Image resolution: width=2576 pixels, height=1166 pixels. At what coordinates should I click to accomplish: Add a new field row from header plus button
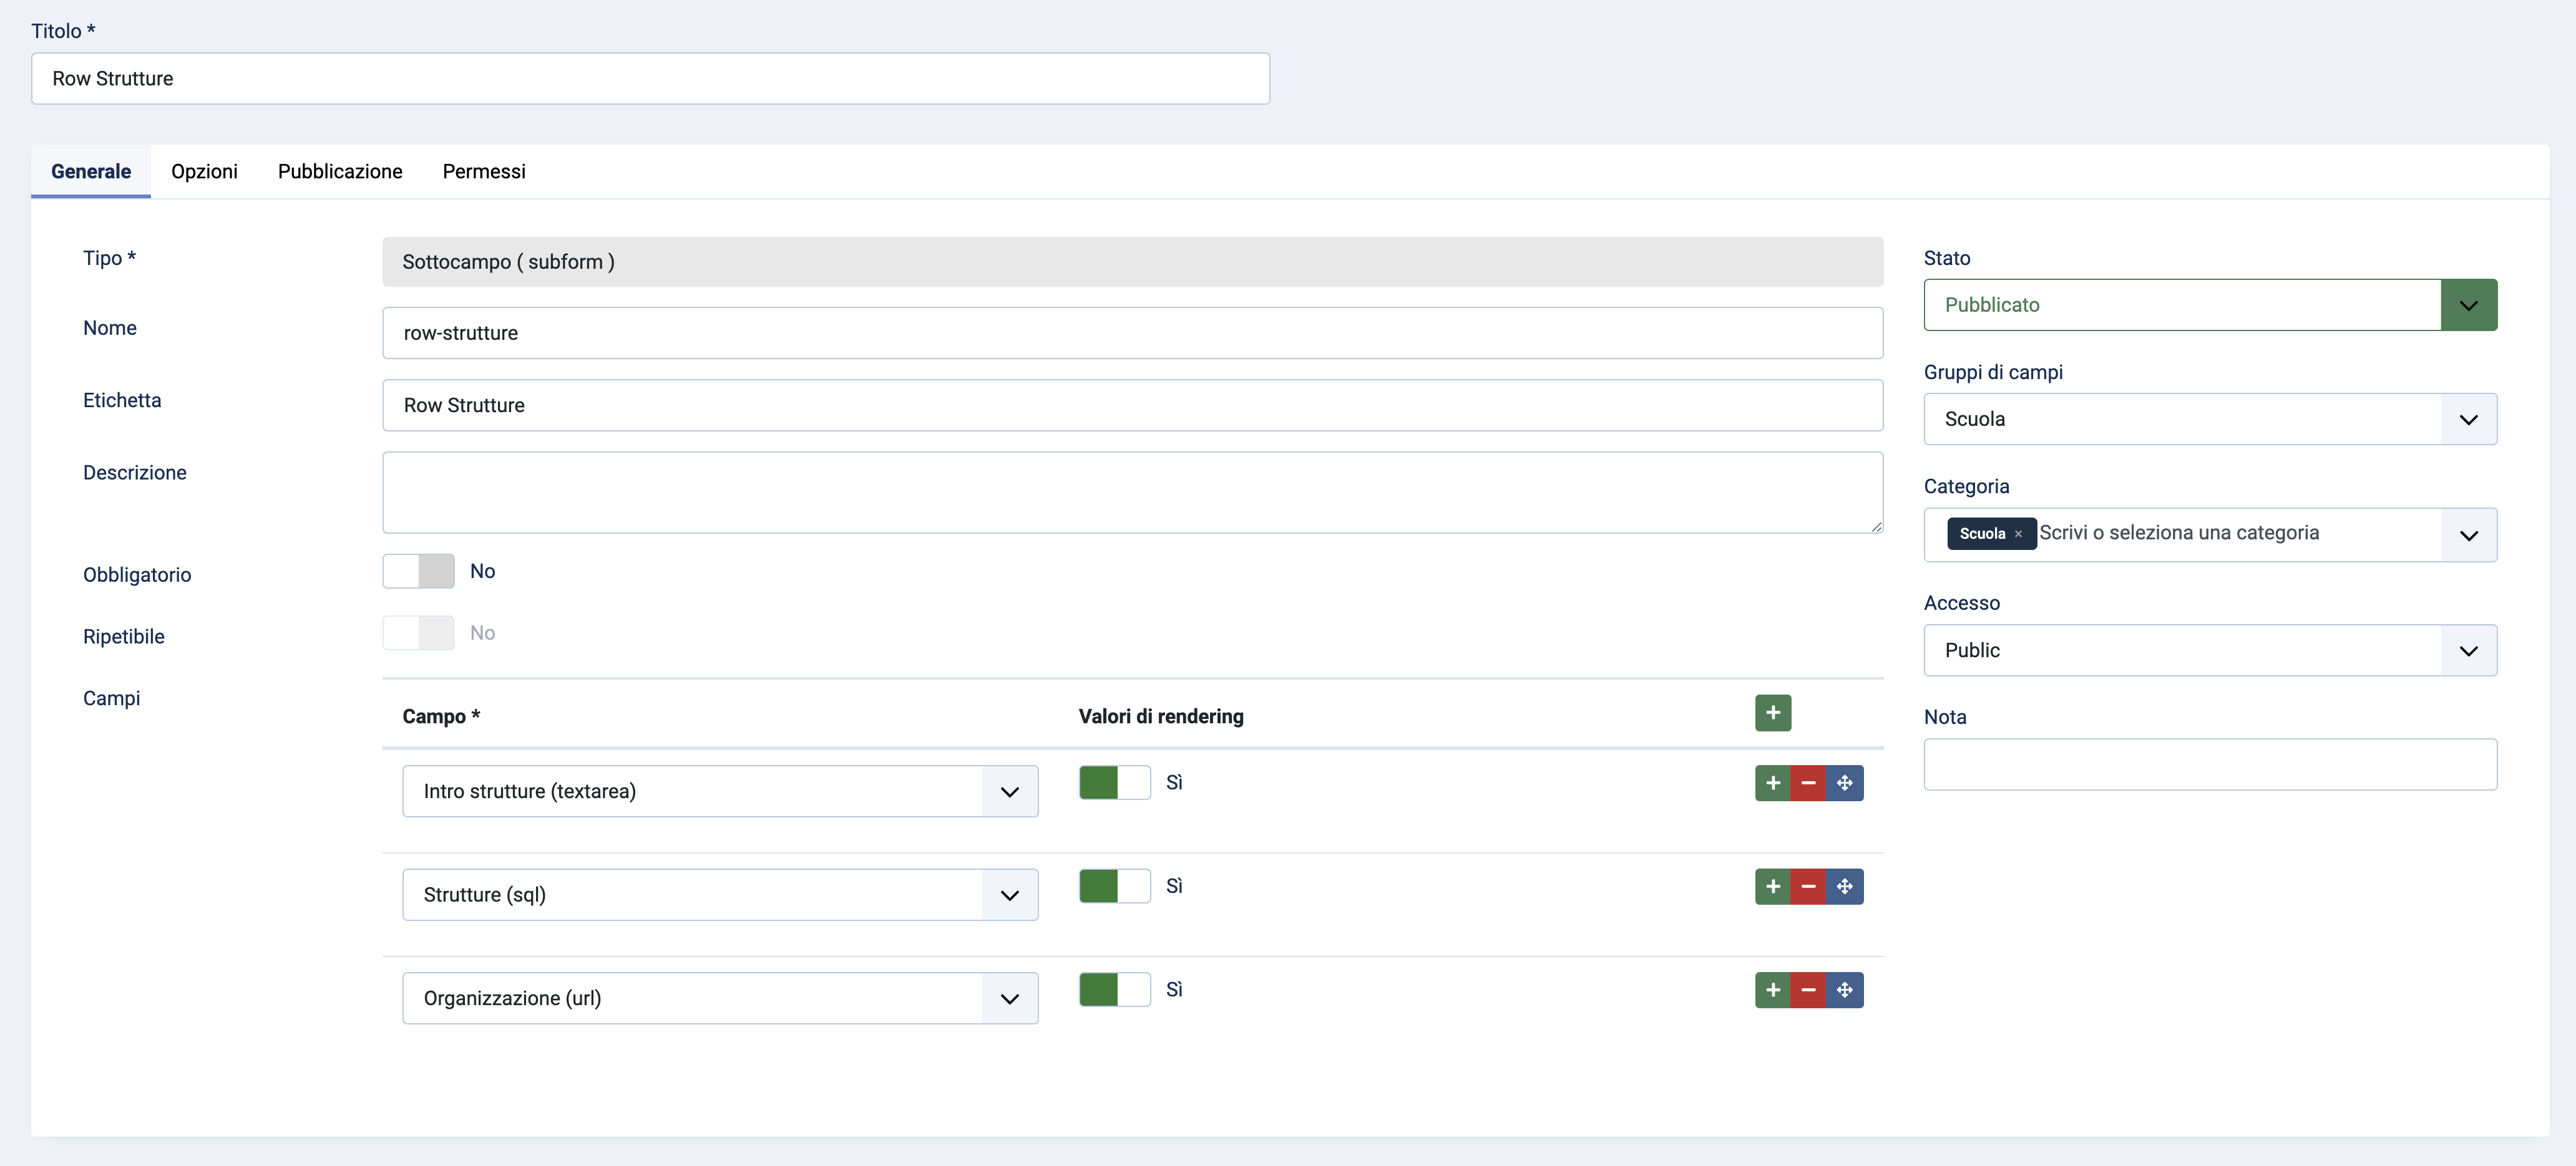(x=1772, y=713)
